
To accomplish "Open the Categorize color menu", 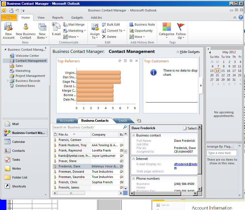I will click(167, 31).
